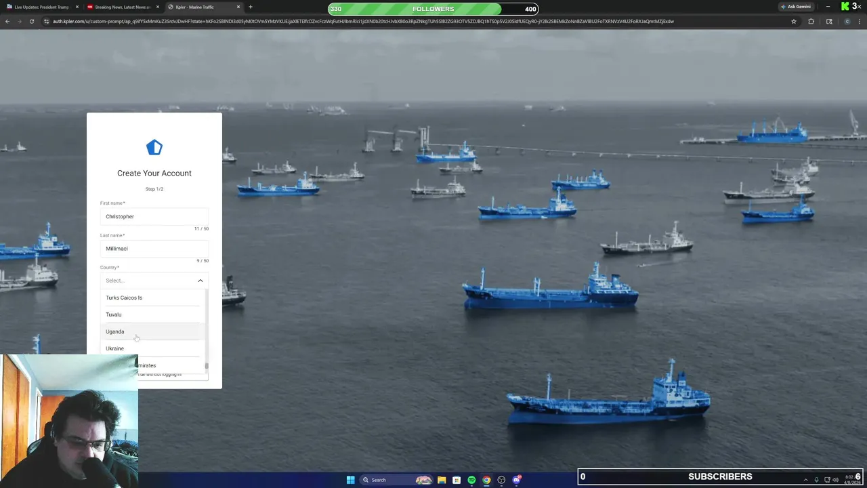Open the Chrome profile avatar
Image resolution: width=867 pixels, height=488 pixels.
point(847,21)
